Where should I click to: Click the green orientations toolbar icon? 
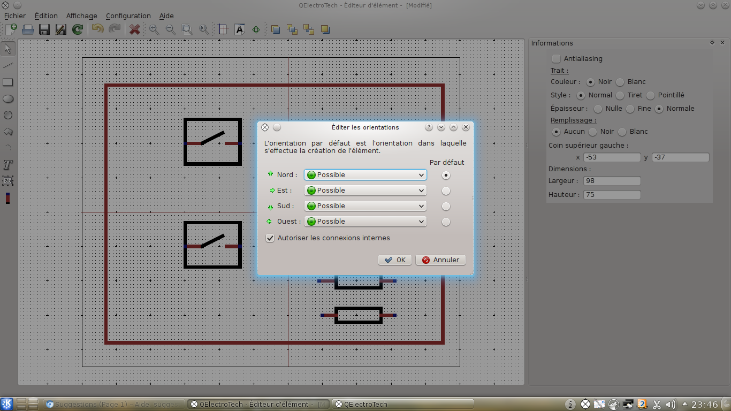pyautogui.click(x=256, y=29)
